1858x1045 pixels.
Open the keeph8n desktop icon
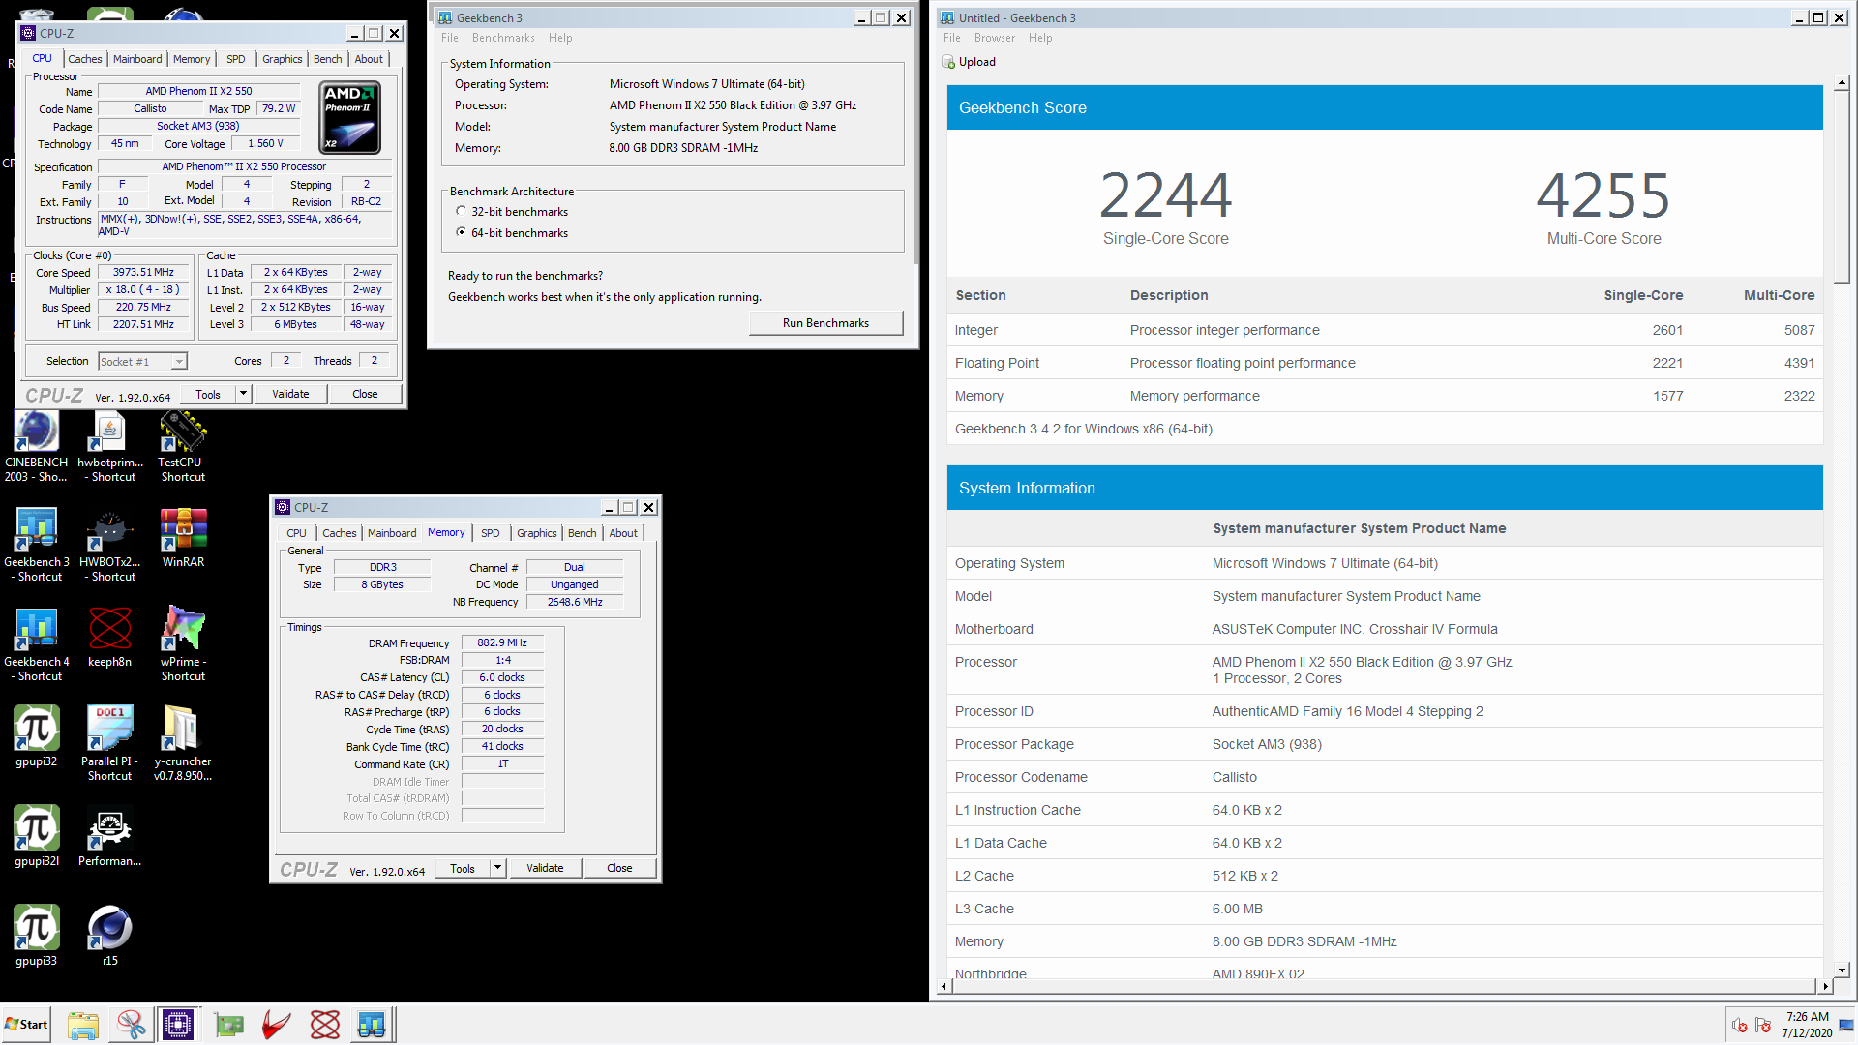click(110, 639)
